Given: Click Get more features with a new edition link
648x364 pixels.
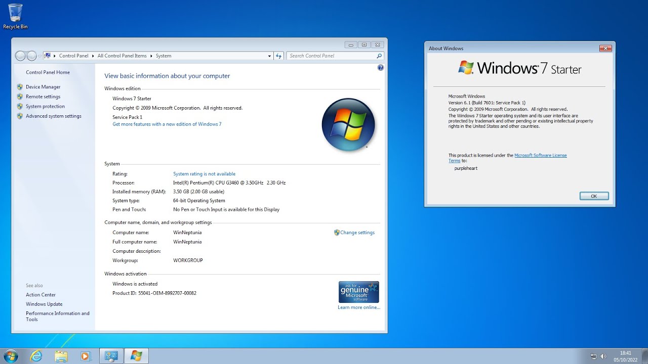Looking at the screenshot, I should pos(167,124).
